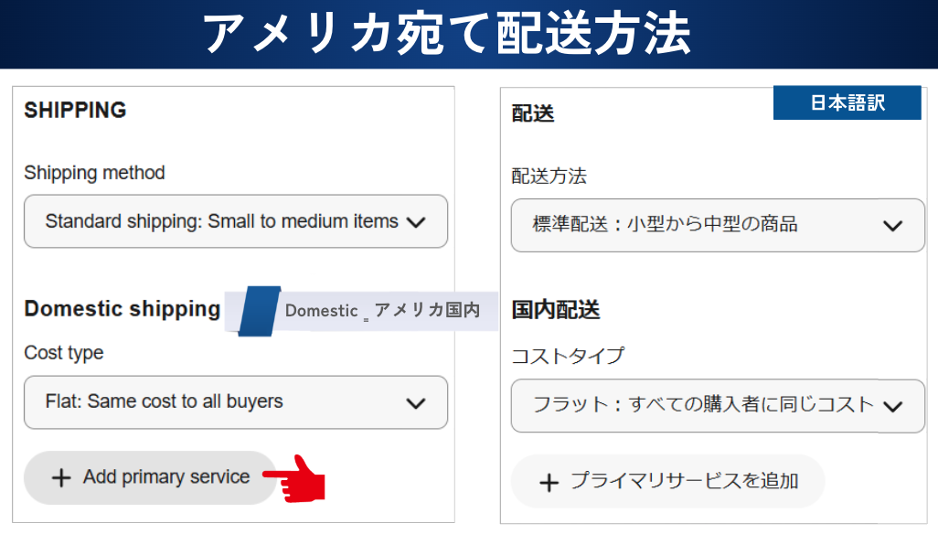Click the アメリカ国内 annotation label

[x=427, y=311]
